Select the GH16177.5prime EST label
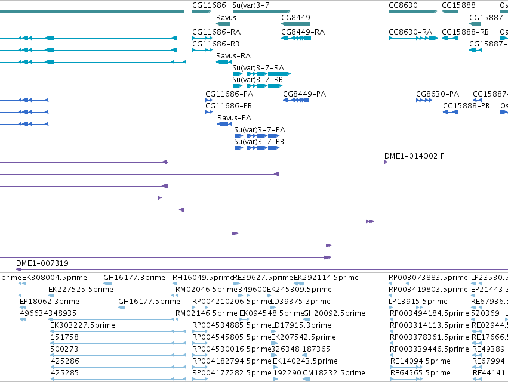This screenshot has width=508, height=382. click(x=149, y=302)
